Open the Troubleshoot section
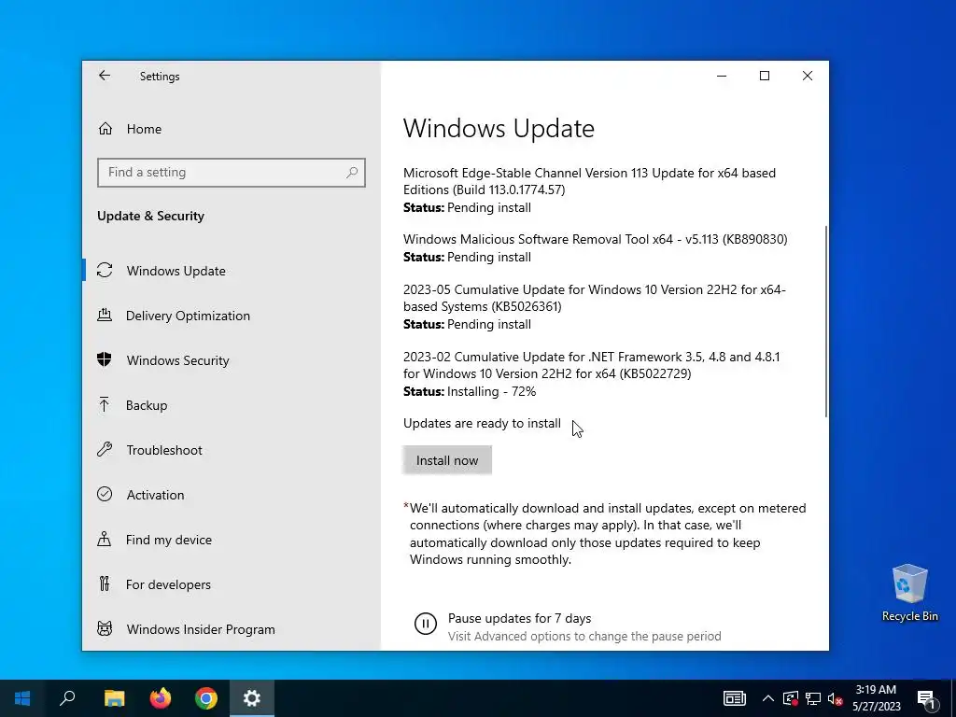 [232, 450]
